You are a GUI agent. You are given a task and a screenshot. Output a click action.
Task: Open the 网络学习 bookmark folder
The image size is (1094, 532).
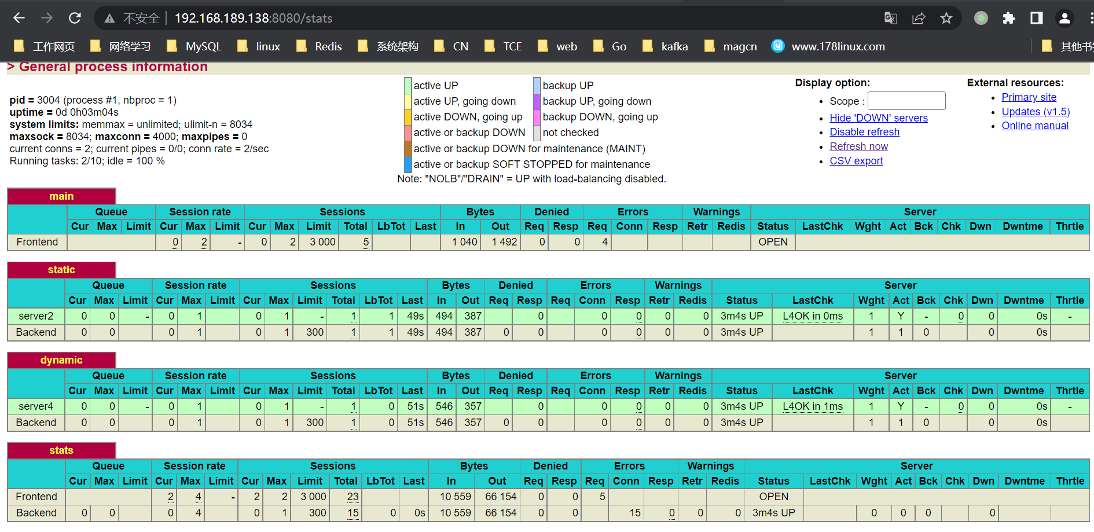pos(120,46)
